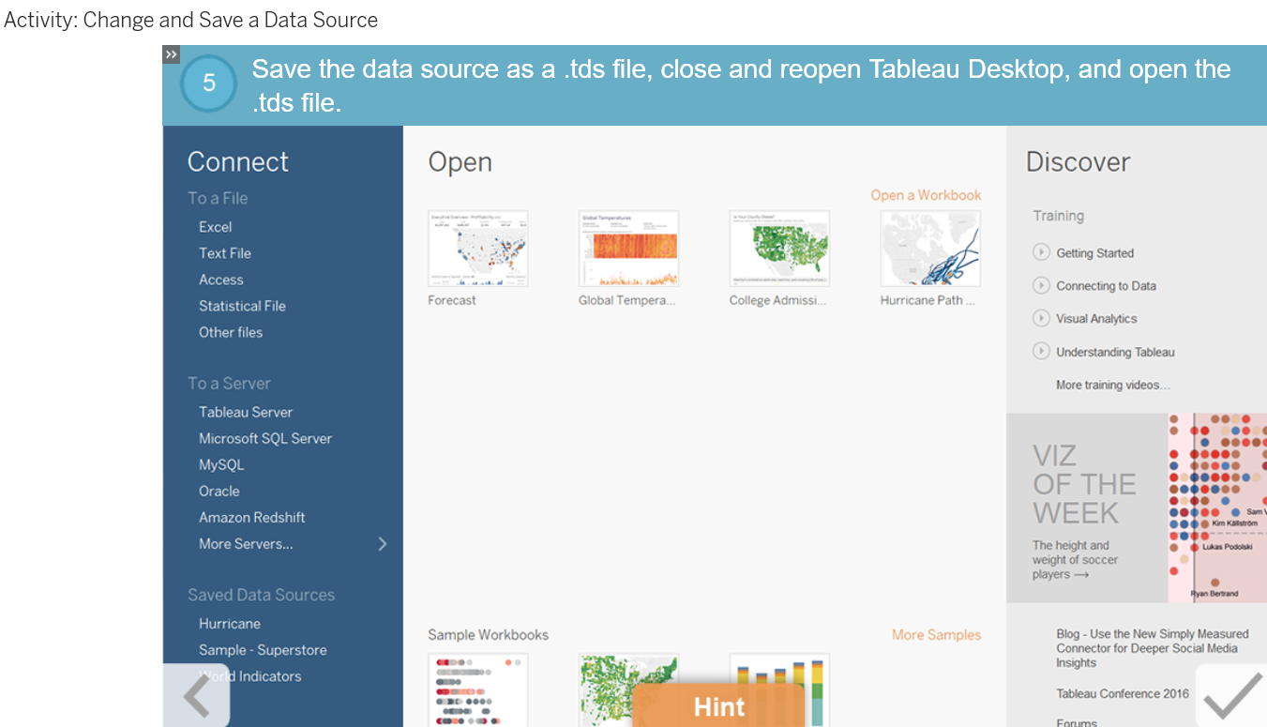1267x727 pixels.
Task: Connect to a Statistical File
Action: coord(242,306)
